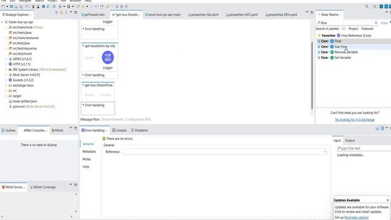Open the Reference dropdown
The image size is (391, 220).
coord(325,152)
